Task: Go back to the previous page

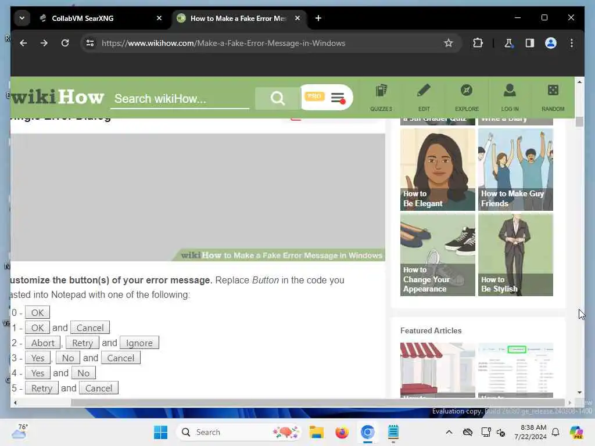Action: point(23,43)
